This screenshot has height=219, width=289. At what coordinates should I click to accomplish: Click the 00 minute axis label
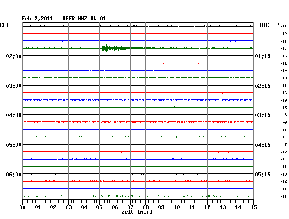tap(23, 207)
